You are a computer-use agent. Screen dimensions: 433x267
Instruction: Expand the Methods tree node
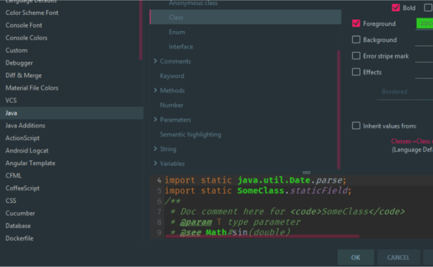[156, 91]
